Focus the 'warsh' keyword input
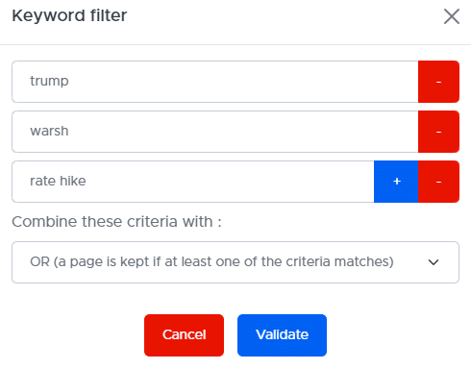471x369 pixels. 215,132
